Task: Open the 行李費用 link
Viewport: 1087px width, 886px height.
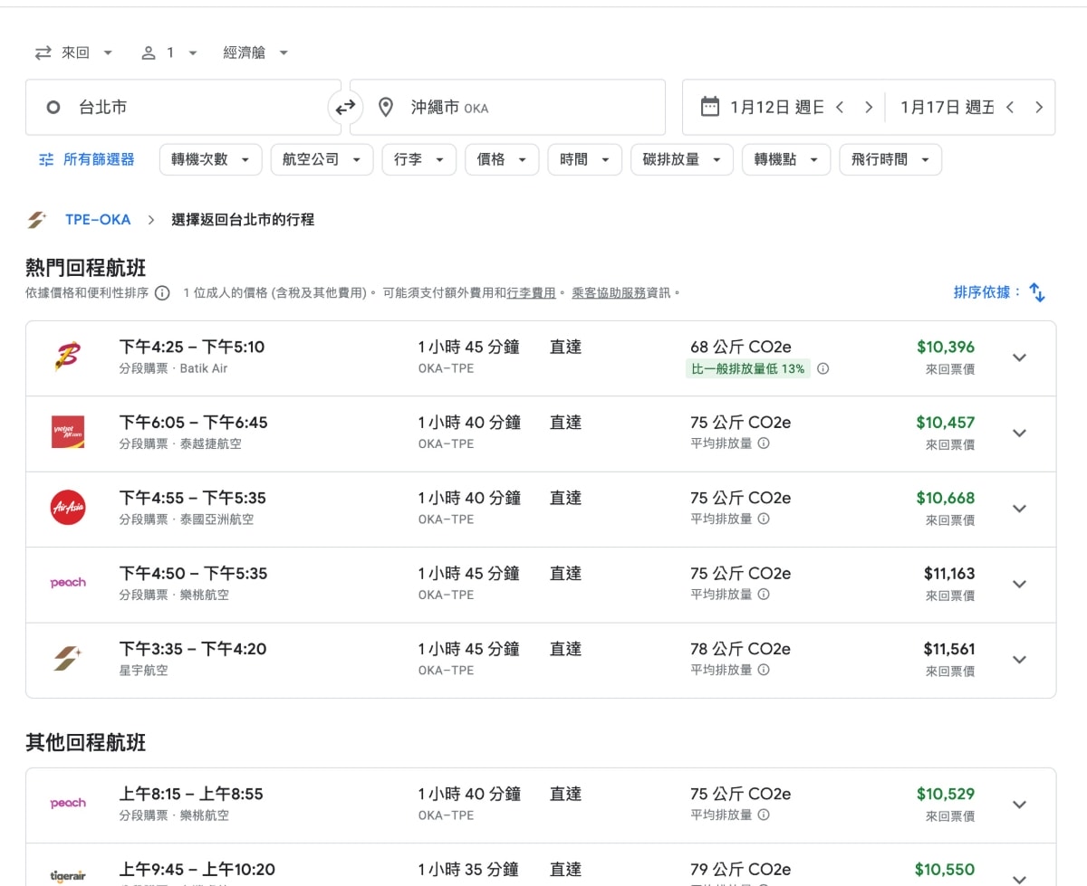Action: click(x=531, y=293)
